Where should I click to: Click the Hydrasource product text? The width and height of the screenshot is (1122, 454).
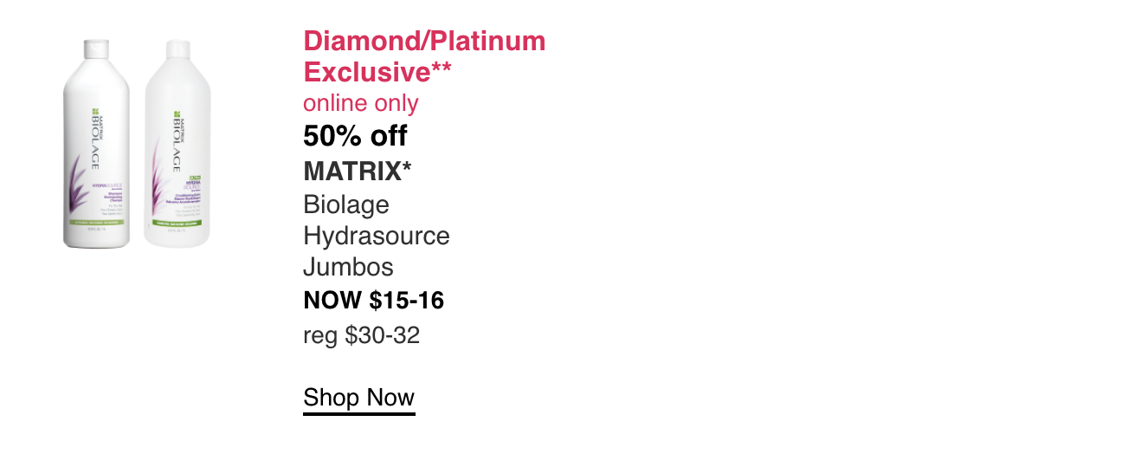(377, 236)
